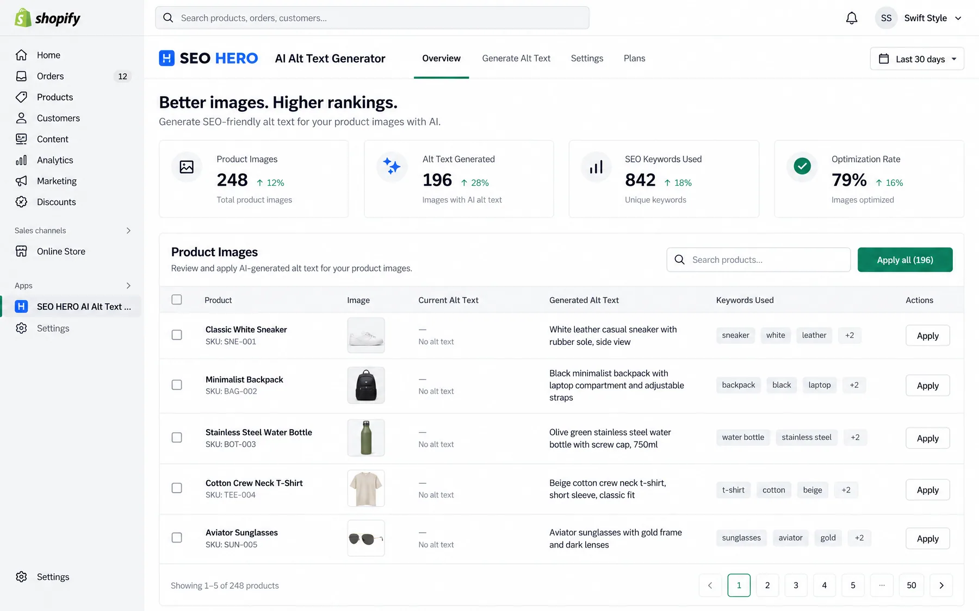Check the Classic White Sneaker row
This screenshot has width=979, height=611.
177,335
